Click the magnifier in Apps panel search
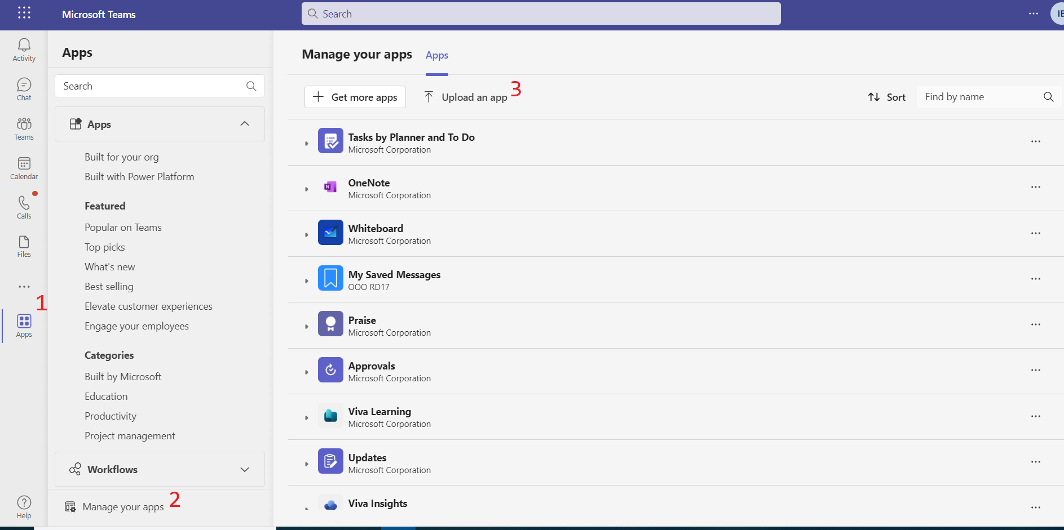 [x=251, y=86]
